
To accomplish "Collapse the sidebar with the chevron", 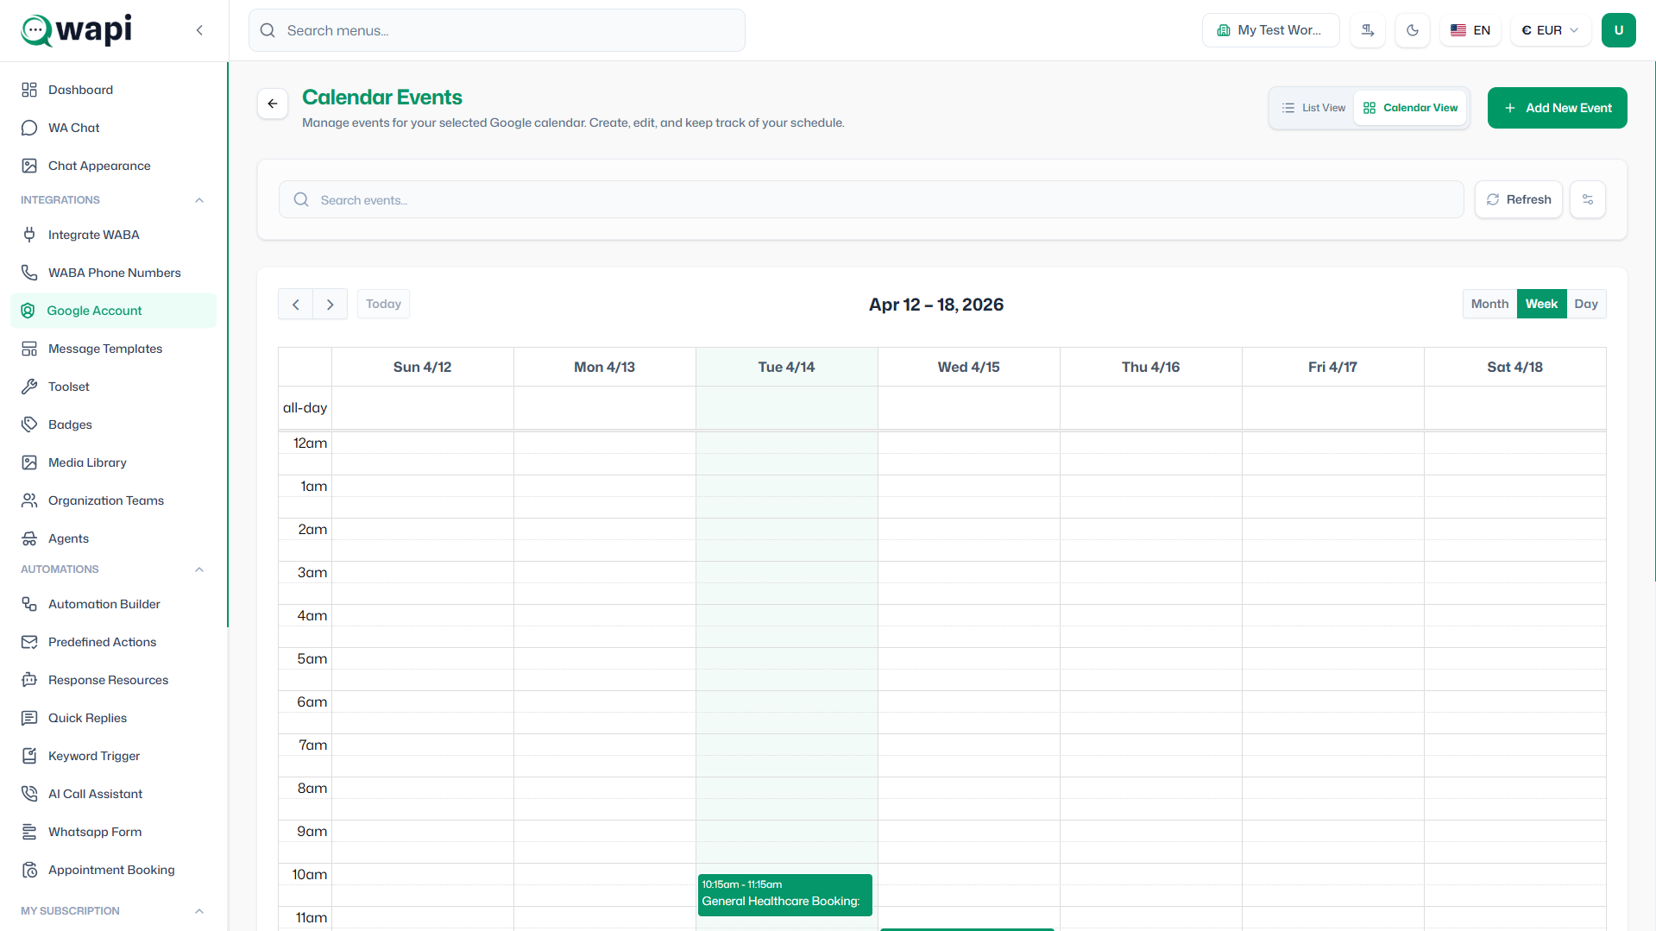I will [199, 30].
